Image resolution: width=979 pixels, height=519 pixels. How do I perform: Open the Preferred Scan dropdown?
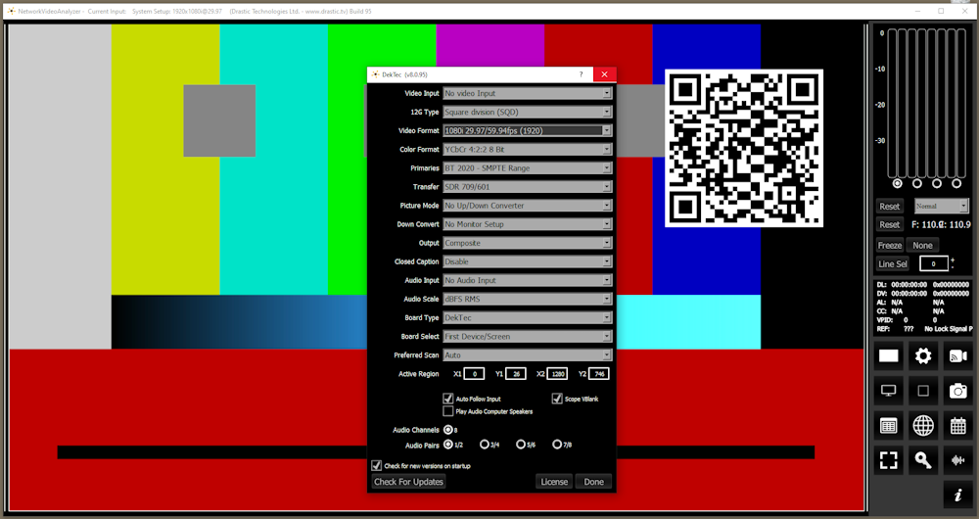click(528, 355)
